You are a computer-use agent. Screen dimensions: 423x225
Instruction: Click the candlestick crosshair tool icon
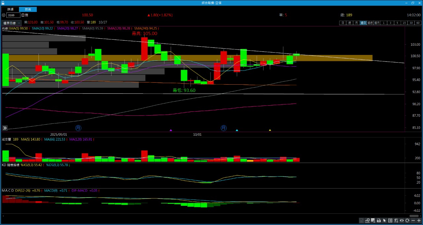[396, 220]
